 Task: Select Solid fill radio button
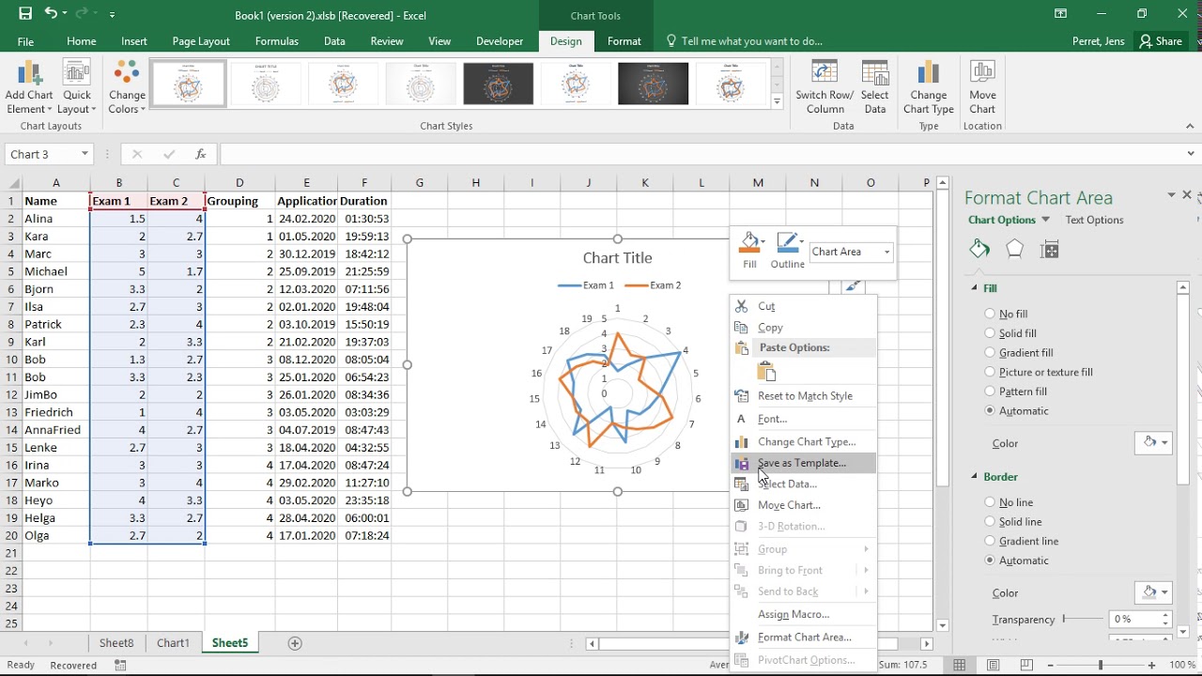point(990,333)
